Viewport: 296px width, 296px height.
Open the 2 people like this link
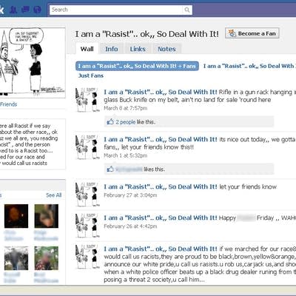click(x=126, y=122)
